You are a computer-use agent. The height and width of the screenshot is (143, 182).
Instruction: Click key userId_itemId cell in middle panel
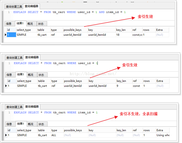tap(102, 86)
